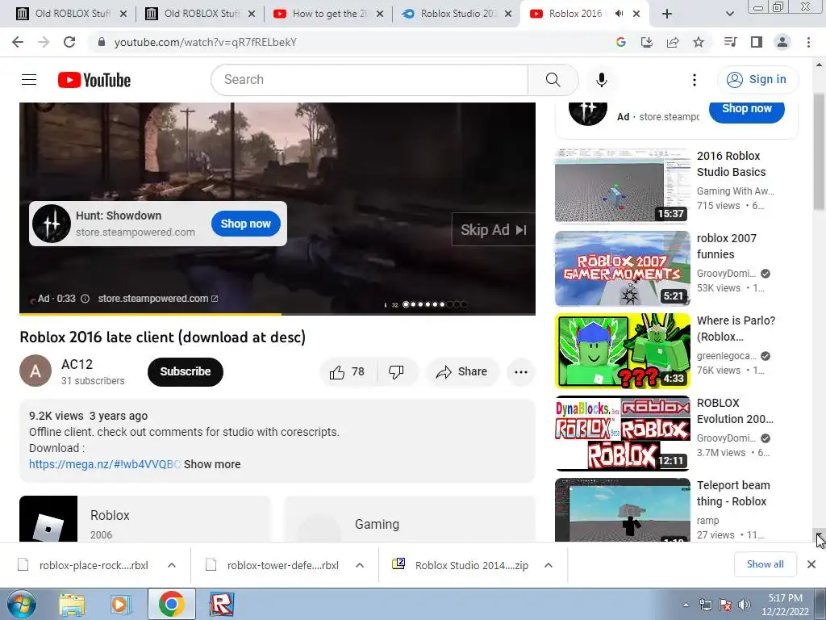Focus the YouTube Search field

(369, 80)
